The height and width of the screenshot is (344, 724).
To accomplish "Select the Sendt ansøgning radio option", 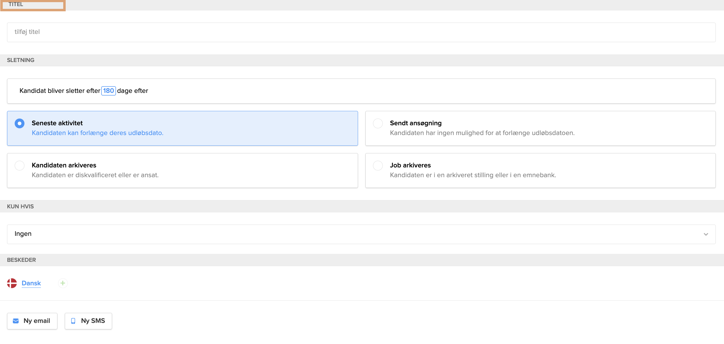I will [378, 123].
